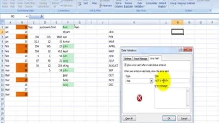Click the Error message text area
The width and height of the screenshot is (219, 123).
(170, 98)
